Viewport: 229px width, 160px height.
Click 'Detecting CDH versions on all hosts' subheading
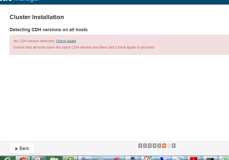[48, 30]
